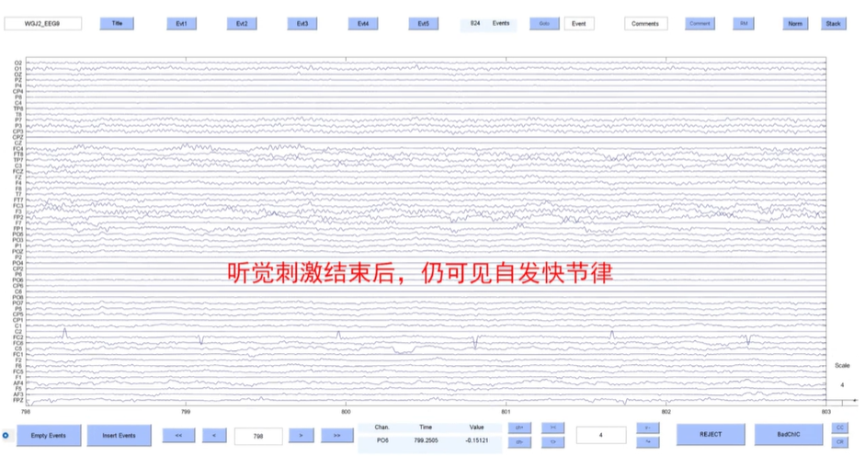Click the blue circular icon at bottom-left

6,435
